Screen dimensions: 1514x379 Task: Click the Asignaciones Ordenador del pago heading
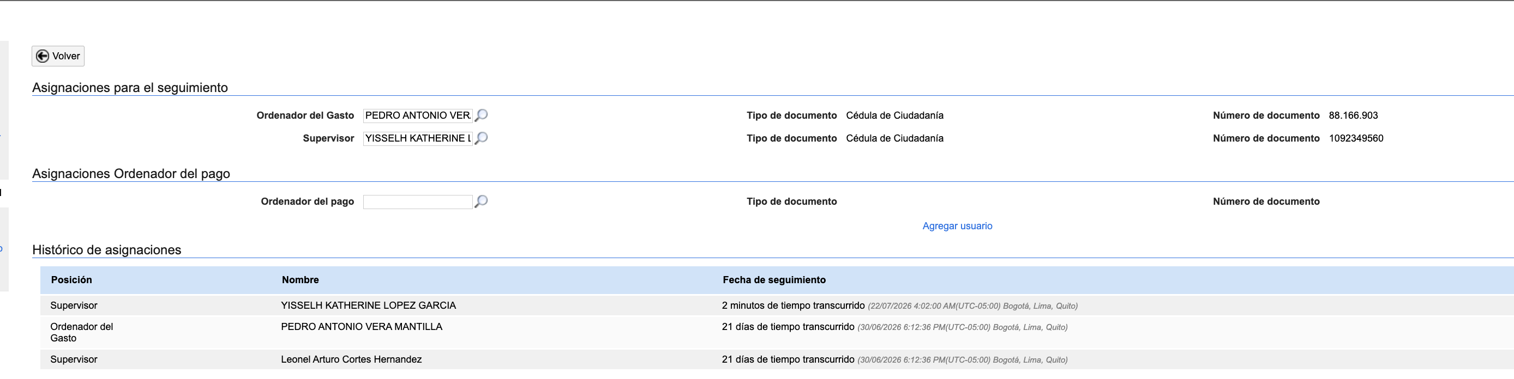click(131, 174)
